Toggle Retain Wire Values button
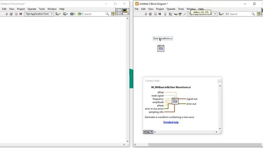Image resolution: width=263 pixels, height=148 pixels. [171, 14]
